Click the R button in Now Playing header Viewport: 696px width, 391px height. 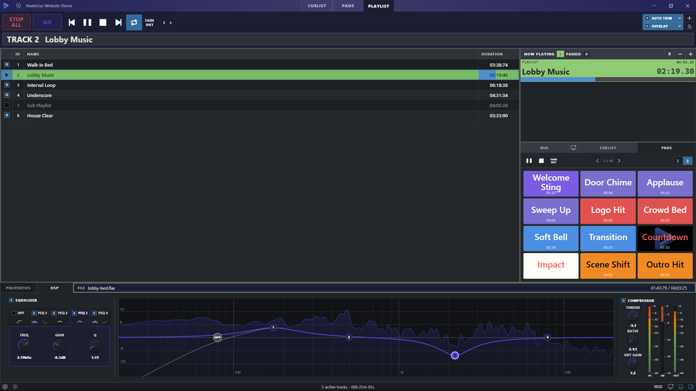coord(670,54)
